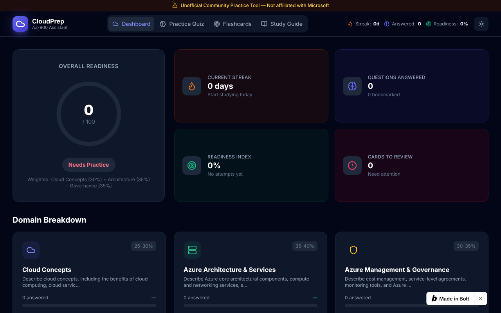Open the Dashboard tab

(x=131, y=24)
